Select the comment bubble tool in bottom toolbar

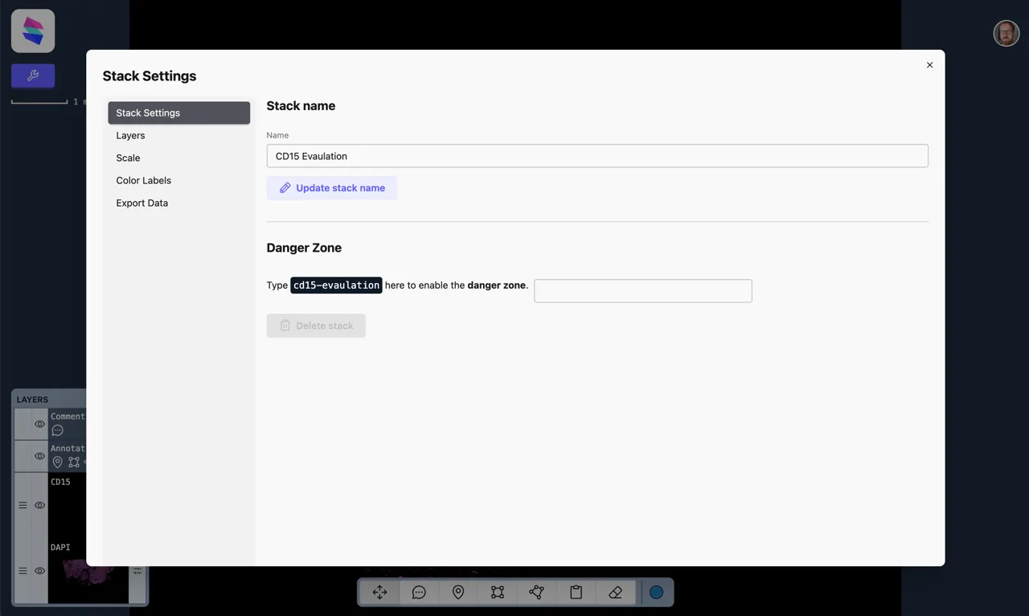tap(419, 593)
